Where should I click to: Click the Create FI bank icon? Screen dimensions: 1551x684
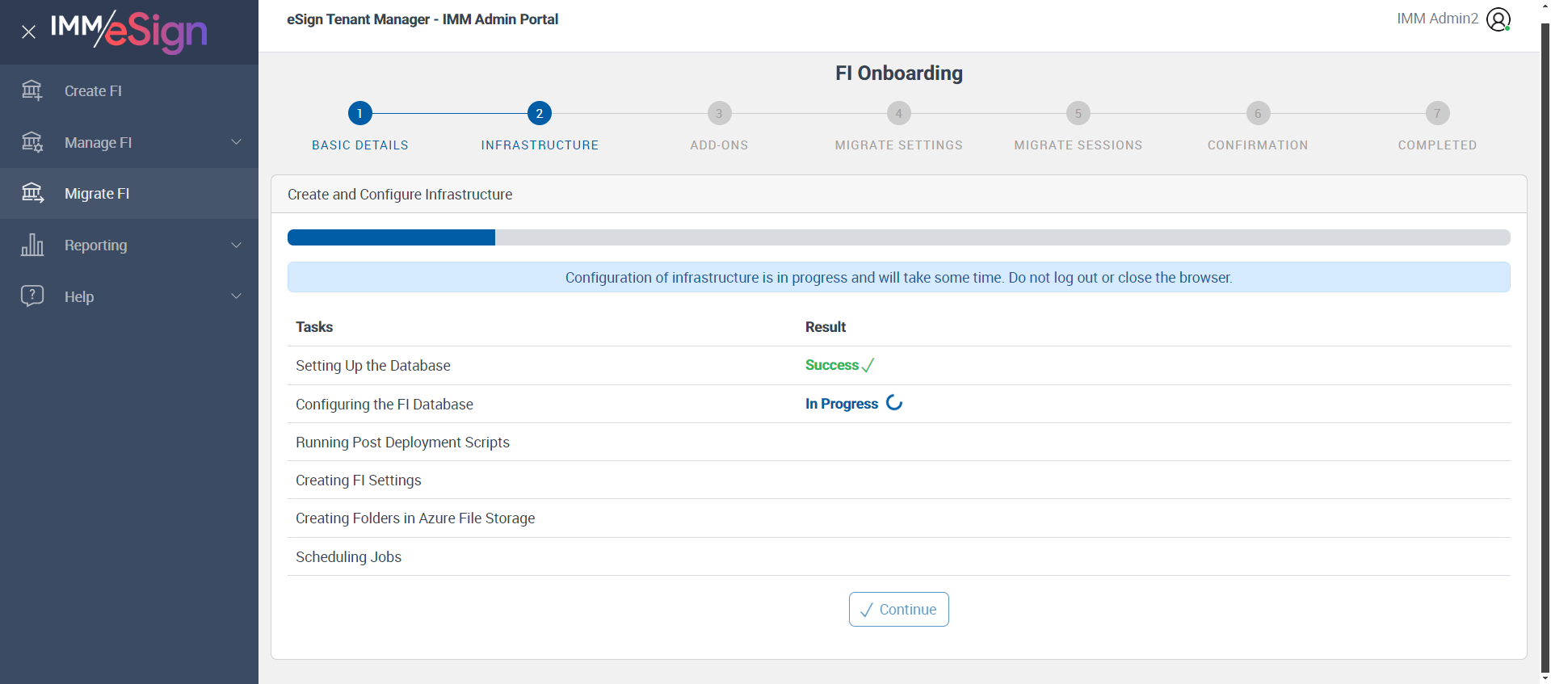tap(32, 90)
